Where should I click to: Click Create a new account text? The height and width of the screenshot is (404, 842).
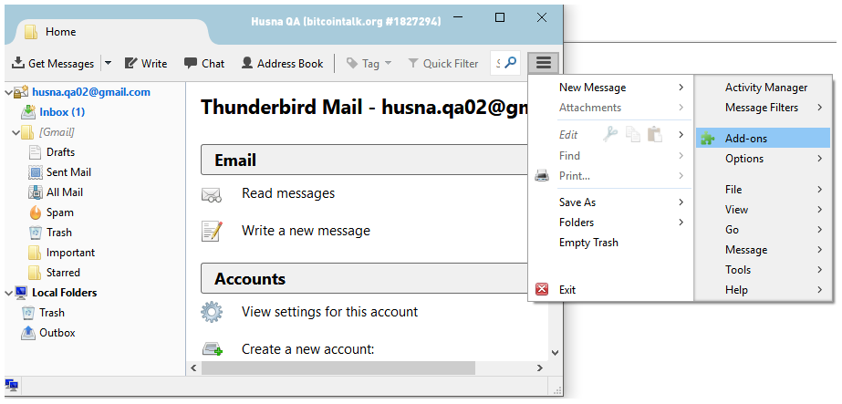(x=307, y=349)
